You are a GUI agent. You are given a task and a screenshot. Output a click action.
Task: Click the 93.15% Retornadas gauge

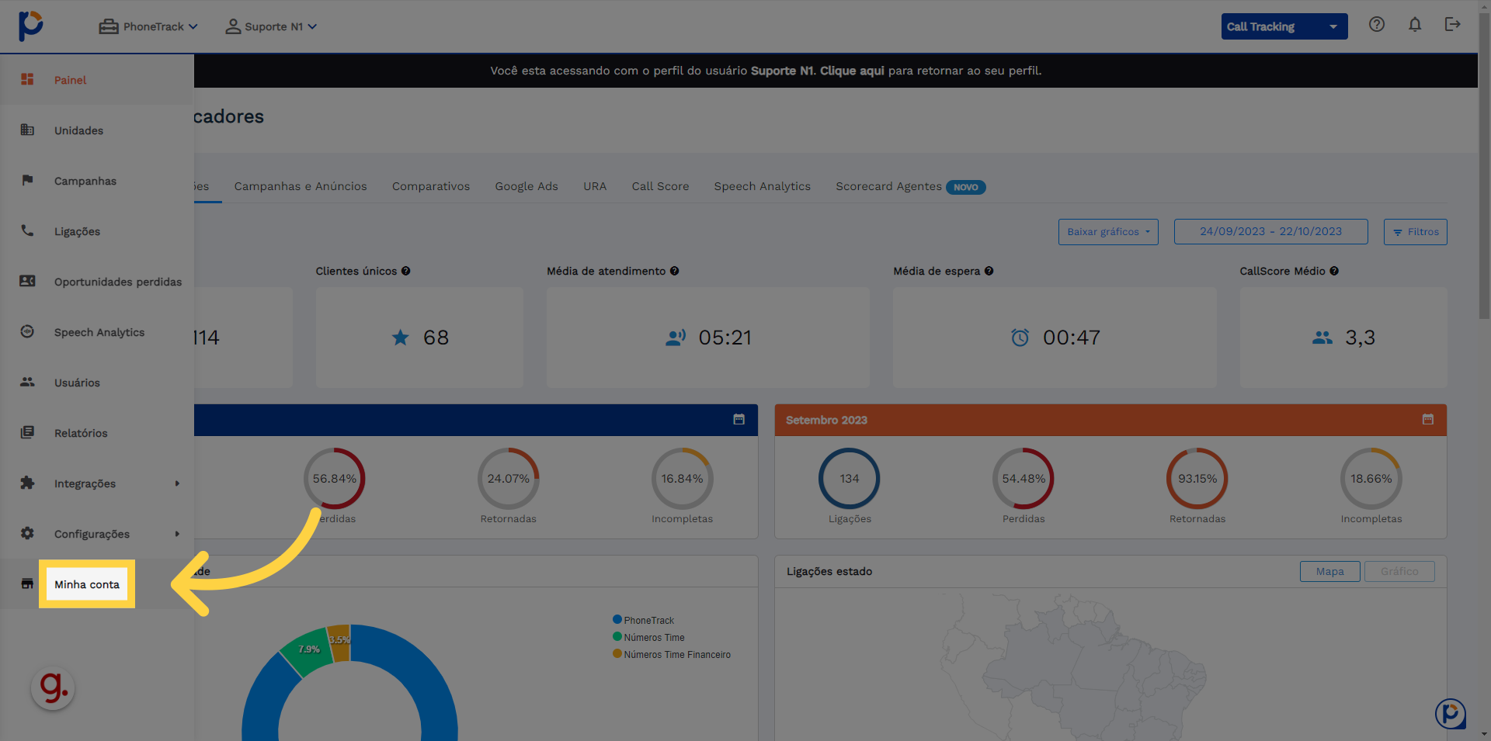click(1197, 479)
